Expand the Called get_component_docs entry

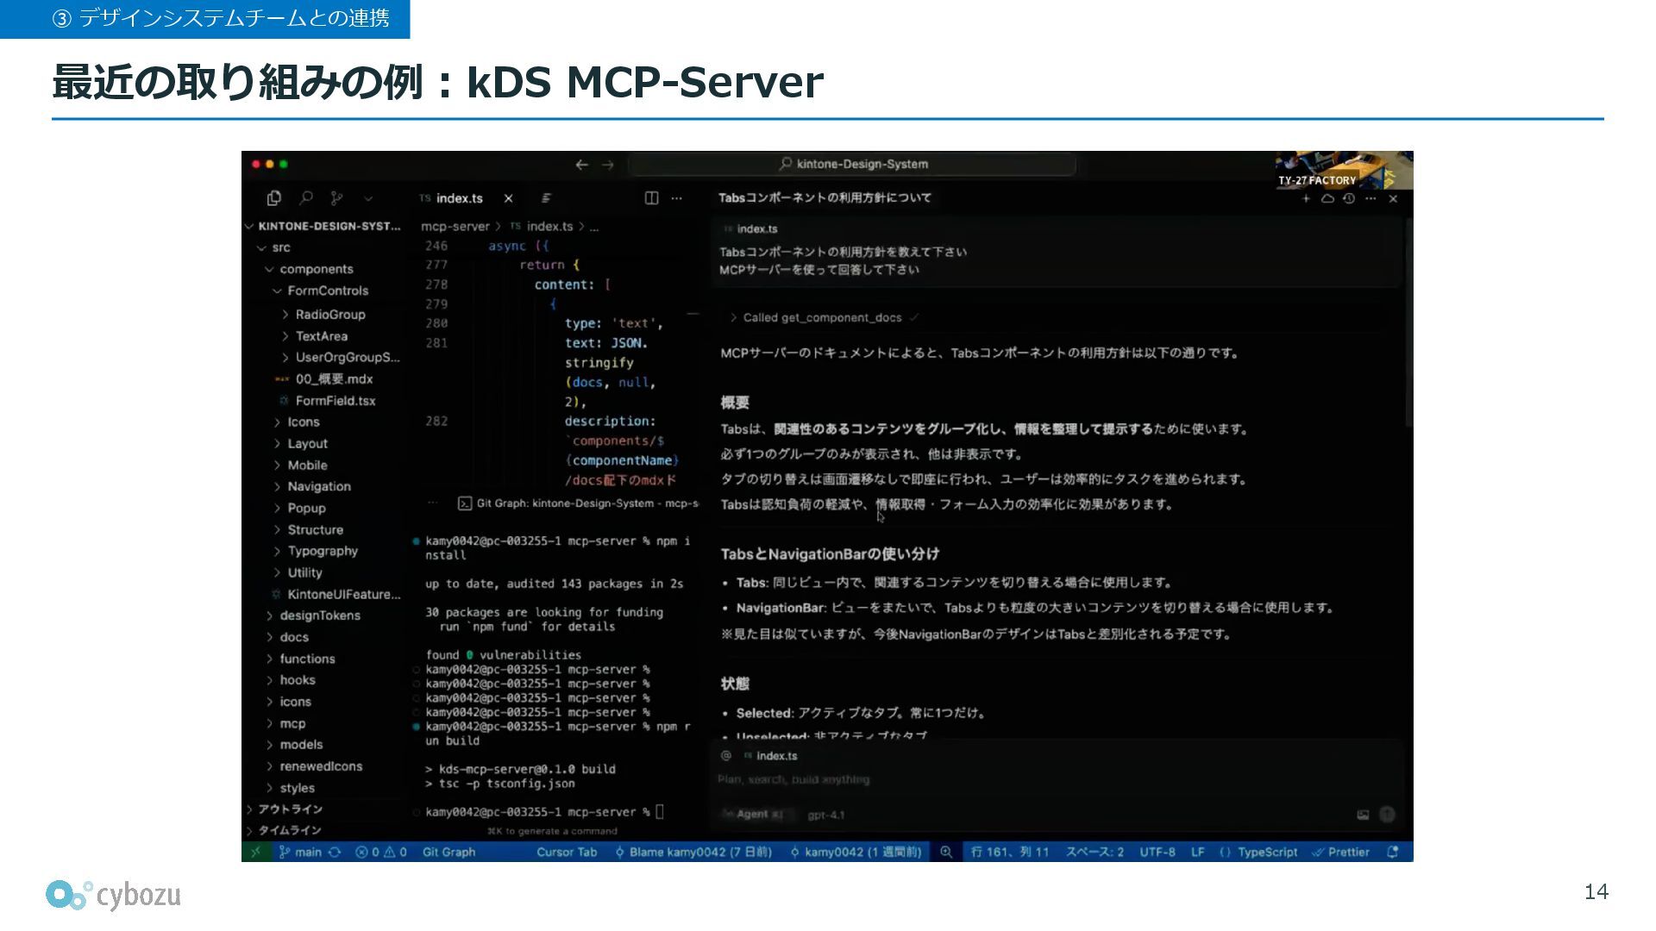coord(823,318)
